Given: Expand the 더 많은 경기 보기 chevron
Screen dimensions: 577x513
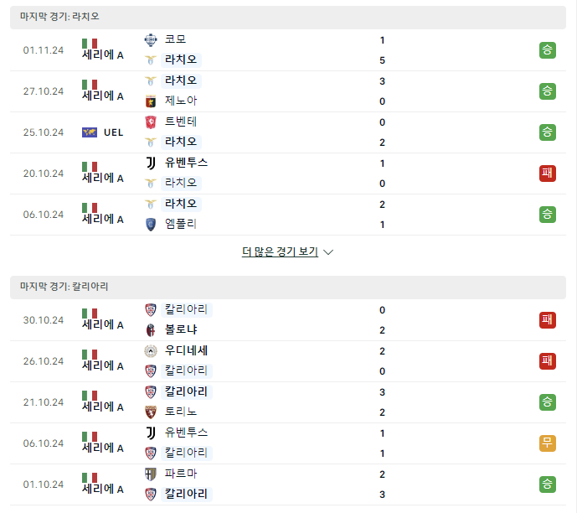Looking at the screenshot, I should pos(328,252).
